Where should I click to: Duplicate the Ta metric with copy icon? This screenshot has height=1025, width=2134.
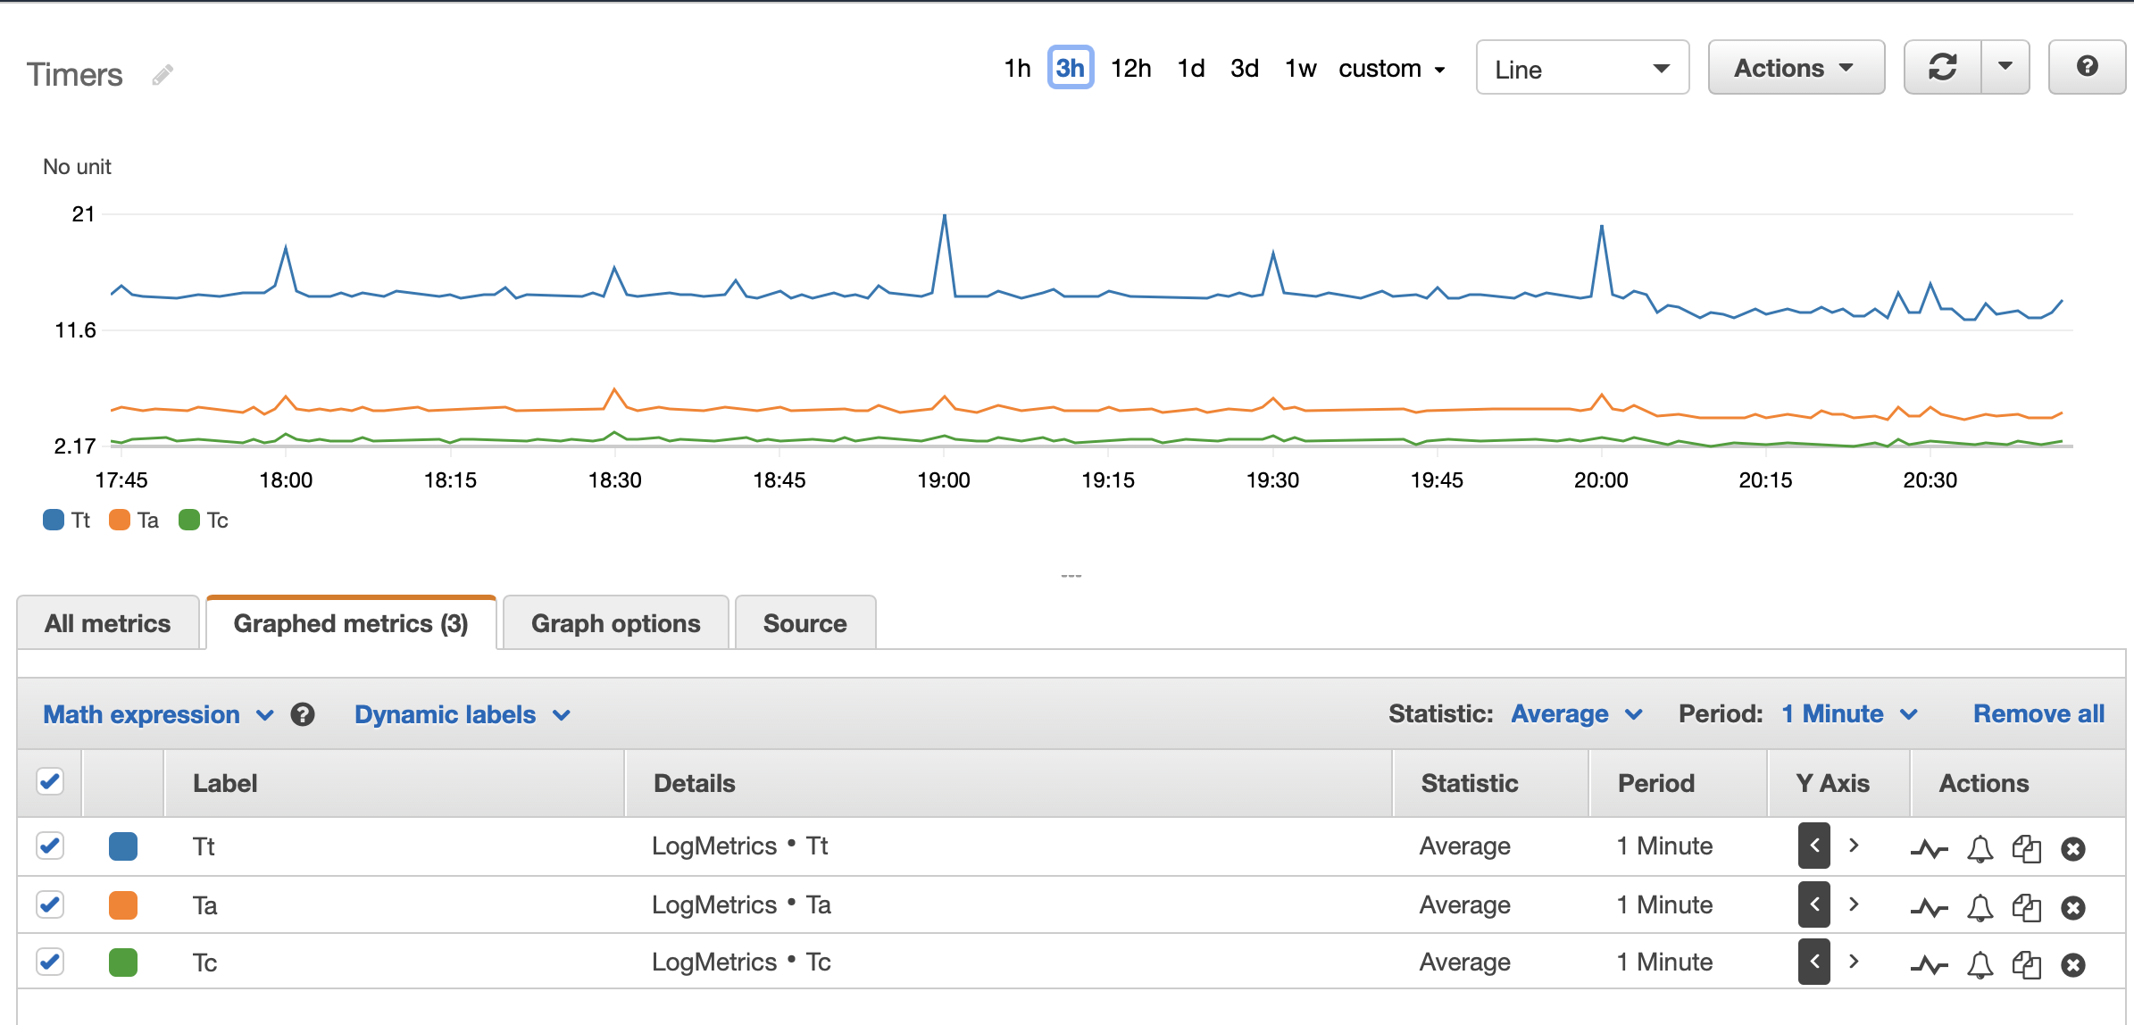point(2026,907)
